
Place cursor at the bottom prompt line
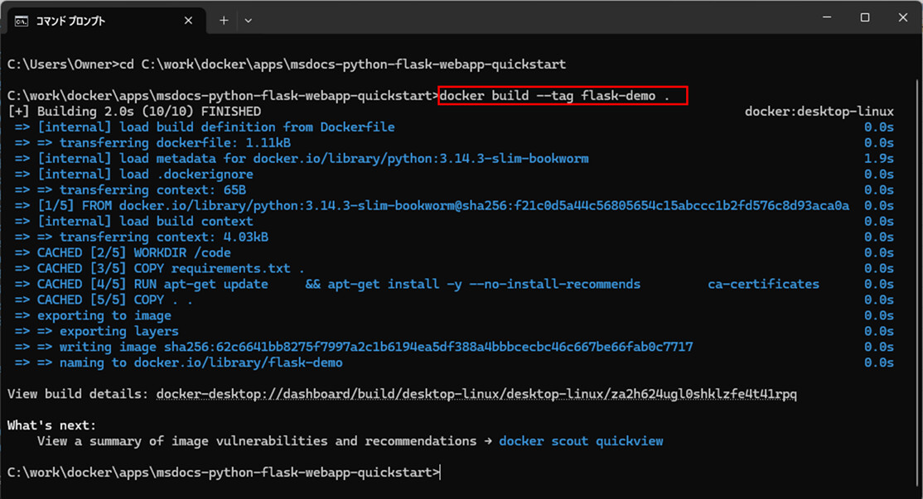439,473
